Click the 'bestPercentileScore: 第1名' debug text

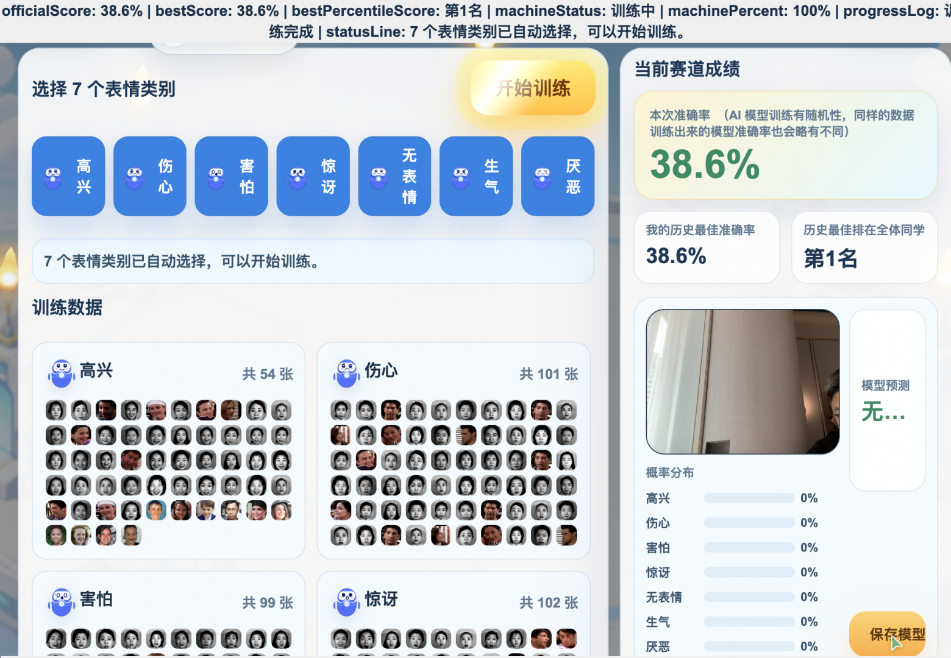coord(386,11)
